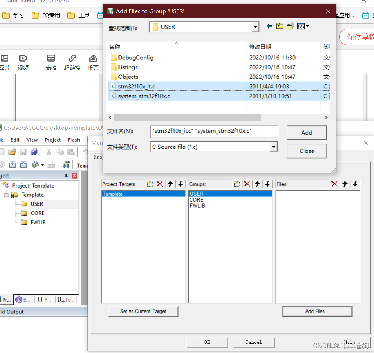Open the Flash menu in Keil
The image size is (374, 353).
click(x=74, y=140)
